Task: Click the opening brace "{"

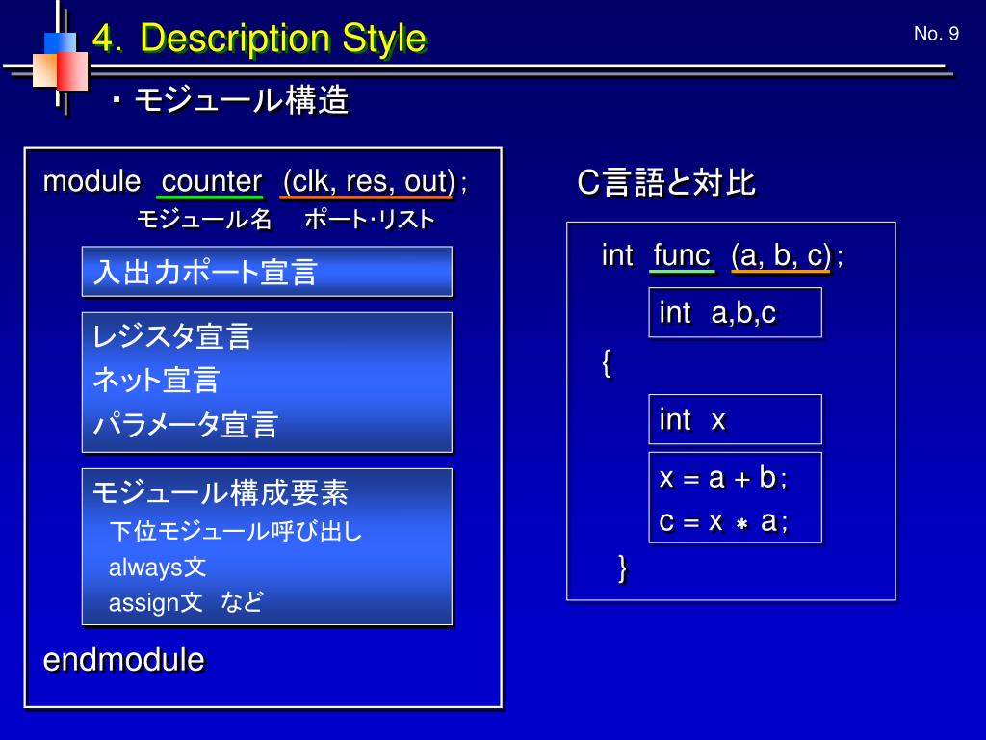Action: pos(607,363)
